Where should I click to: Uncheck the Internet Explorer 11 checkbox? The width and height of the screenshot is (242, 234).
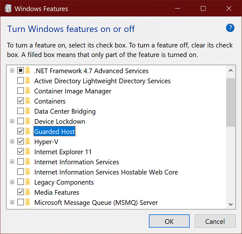click(21, 152)
